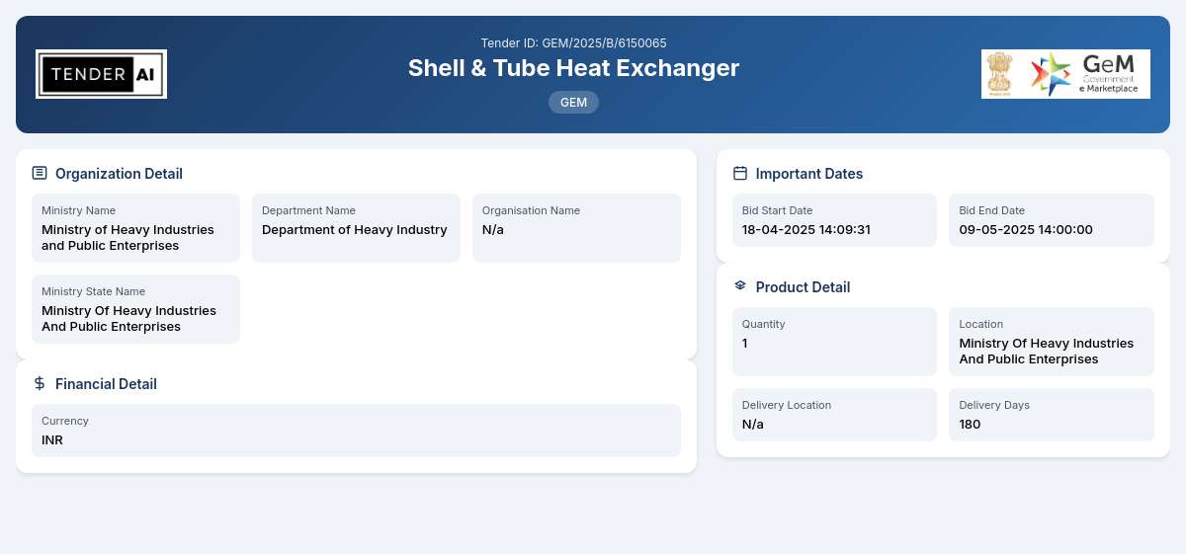Click the Delivery Days 180 card
The width and height of the screenshot is (1186, 554).
click(1052, 415)
